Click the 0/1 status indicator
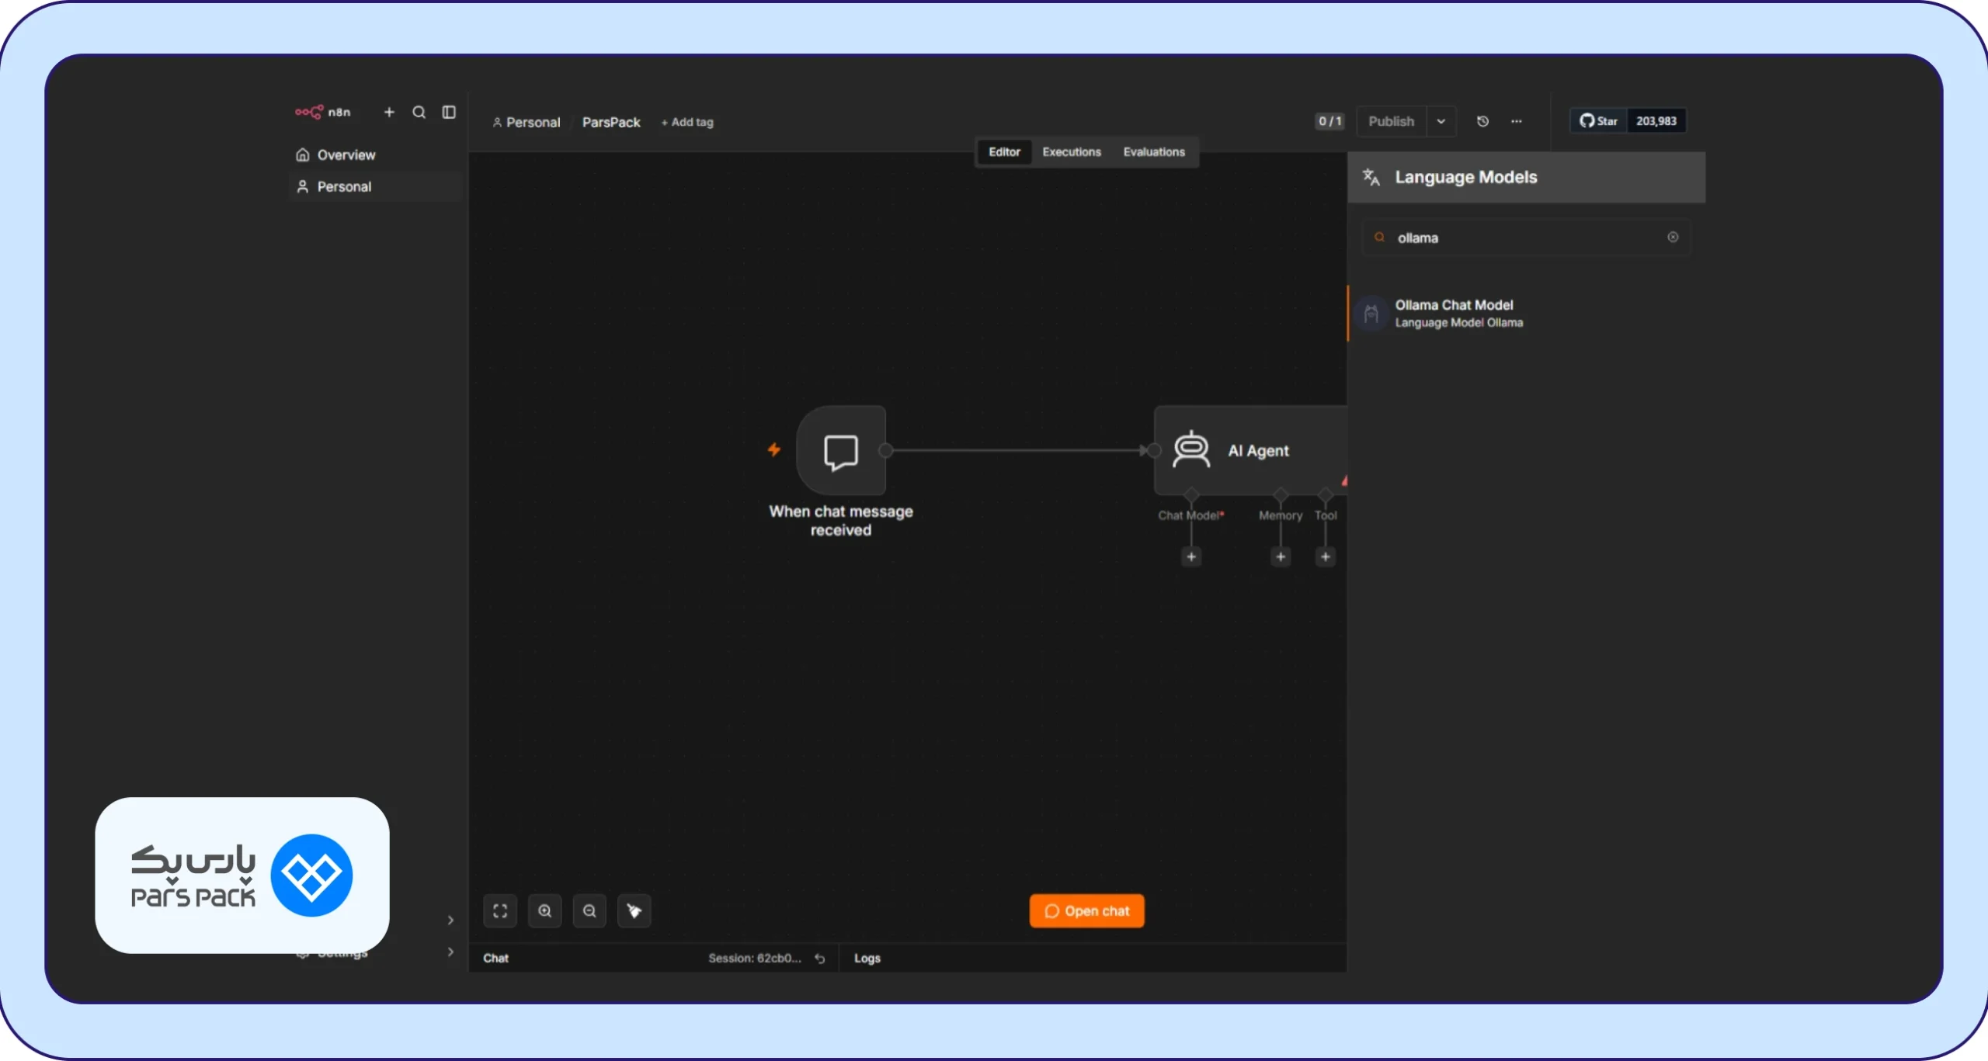The width and height of the screenshot is (1988, 1061). (1329, 121)
